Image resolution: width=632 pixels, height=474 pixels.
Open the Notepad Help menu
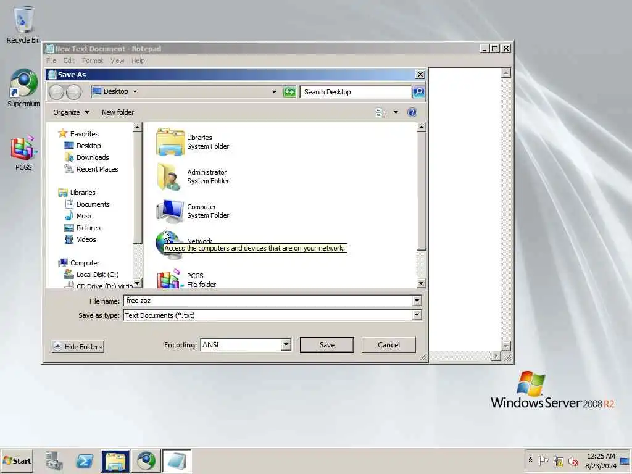coord(138,60)
